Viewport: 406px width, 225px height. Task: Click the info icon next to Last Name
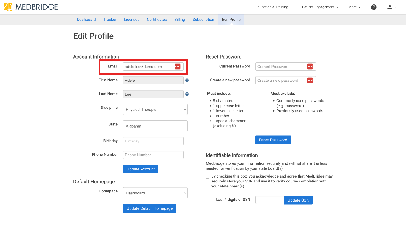(x=187, y=94)
